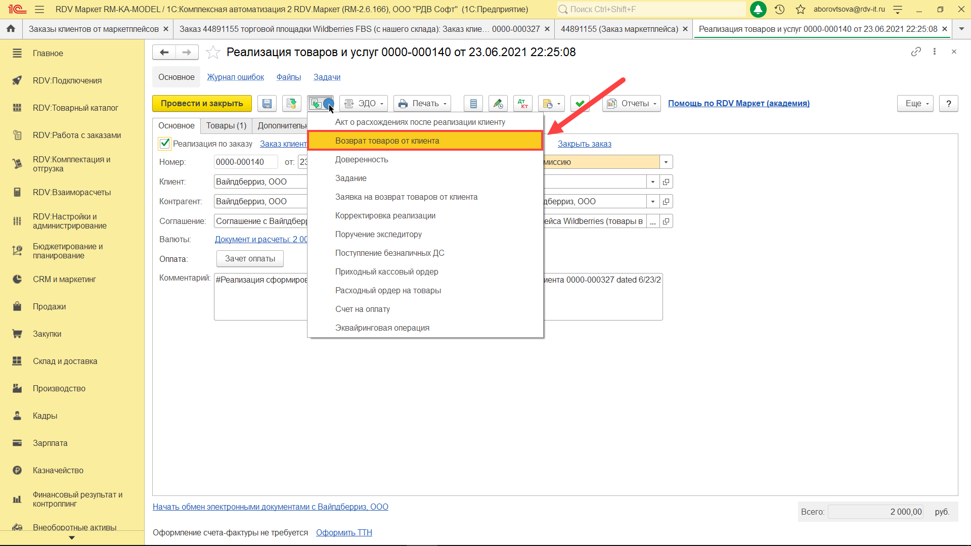Click the document structure list icon
Image resolution: width=971 pixels, height=546 pixels.
click(473, 104)
